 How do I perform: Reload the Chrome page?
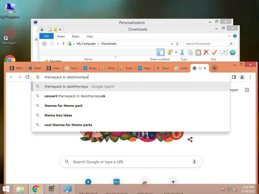pyautogui.click(x=28, y=77)
